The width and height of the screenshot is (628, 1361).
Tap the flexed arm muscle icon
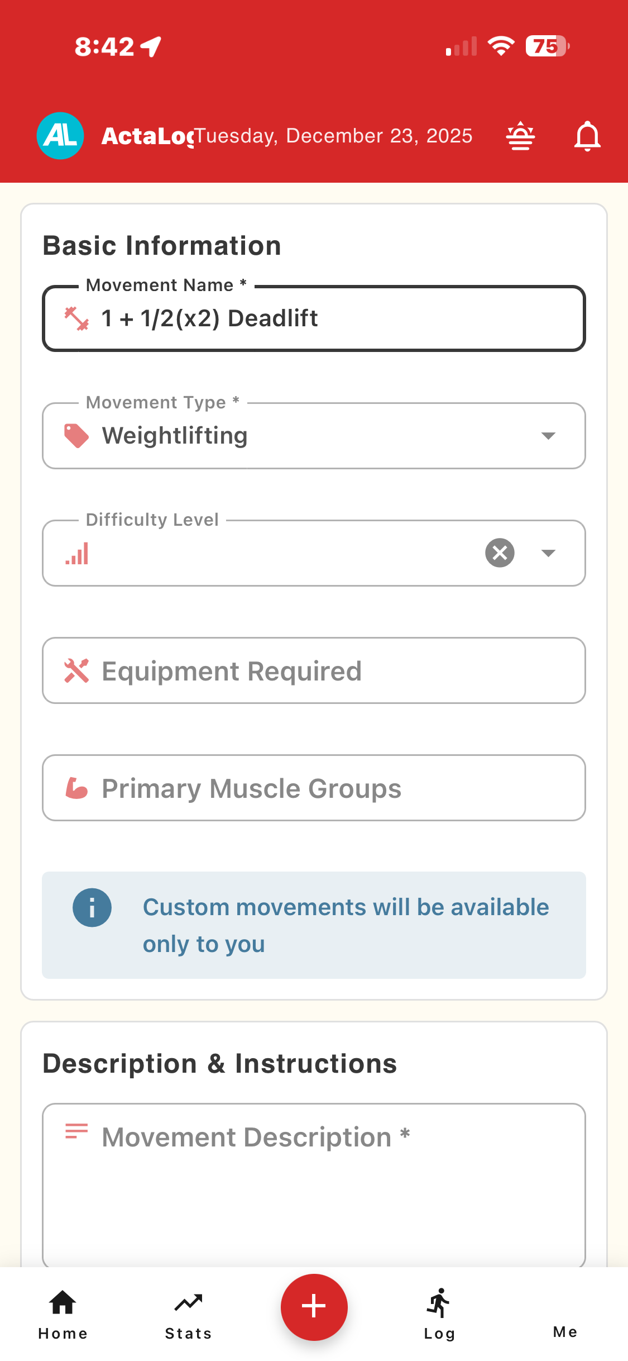[76, 788]
